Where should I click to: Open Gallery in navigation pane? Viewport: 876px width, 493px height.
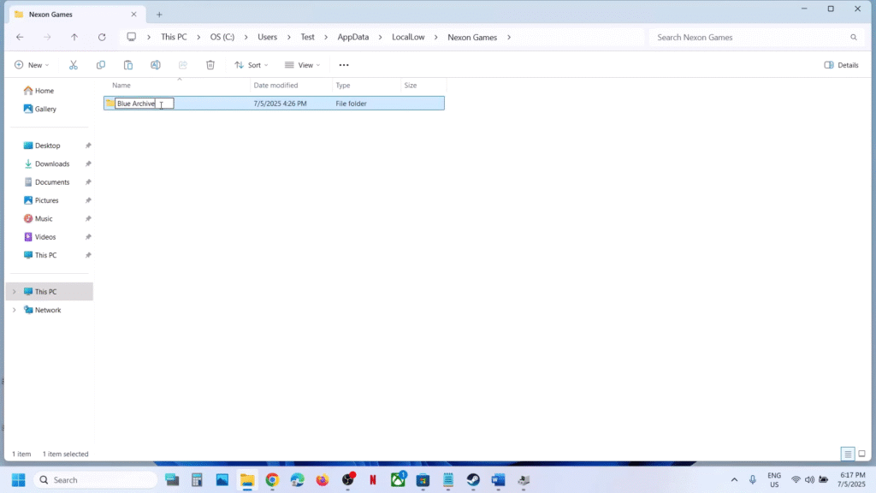pos(39,109)
